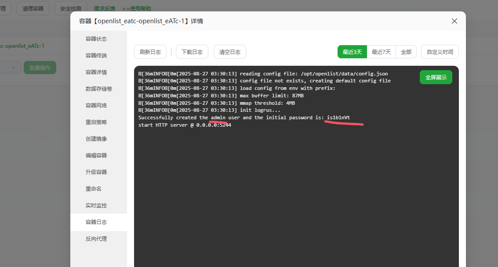Click the 刷新日志 refresh log button

[150, 52]
